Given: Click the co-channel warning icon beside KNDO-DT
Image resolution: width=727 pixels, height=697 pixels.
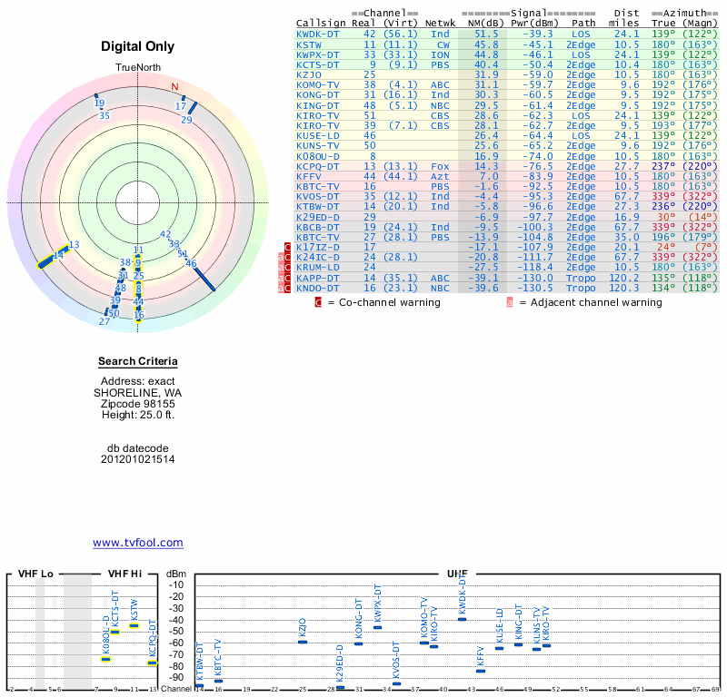Looking at the screenshot, I should tap(288, 289).
